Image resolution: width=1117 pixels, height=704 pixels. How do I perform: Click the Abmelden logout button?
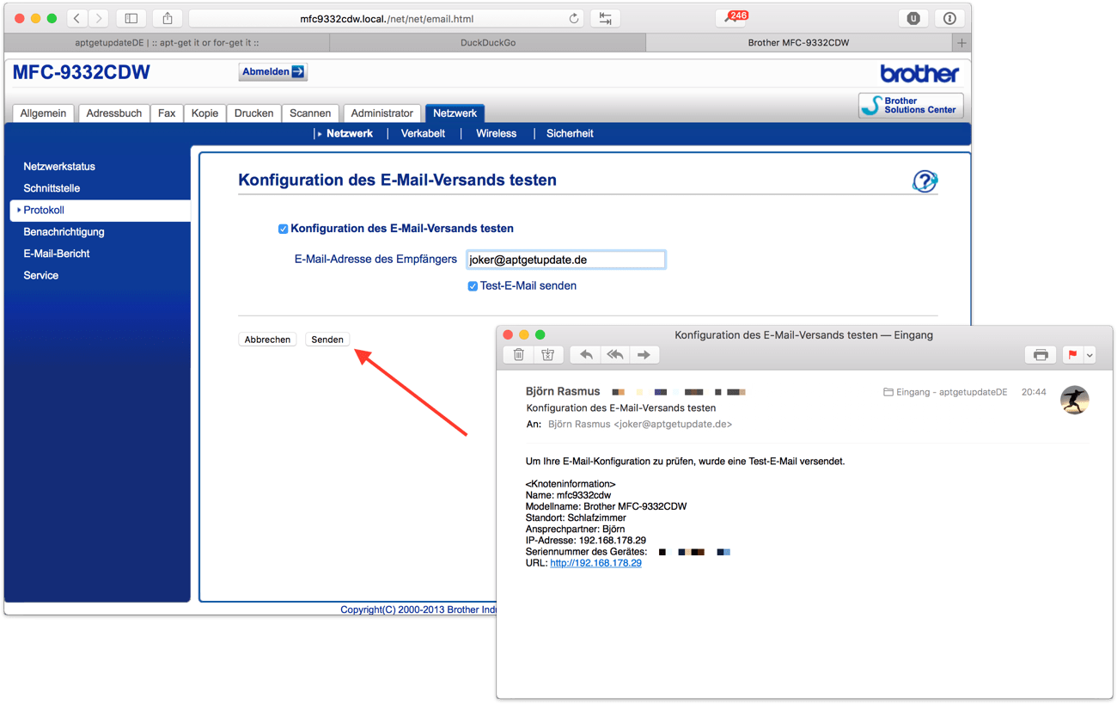coord(272,72)
